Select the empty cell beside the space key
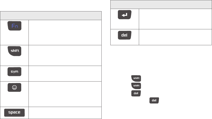 [65, 113]
